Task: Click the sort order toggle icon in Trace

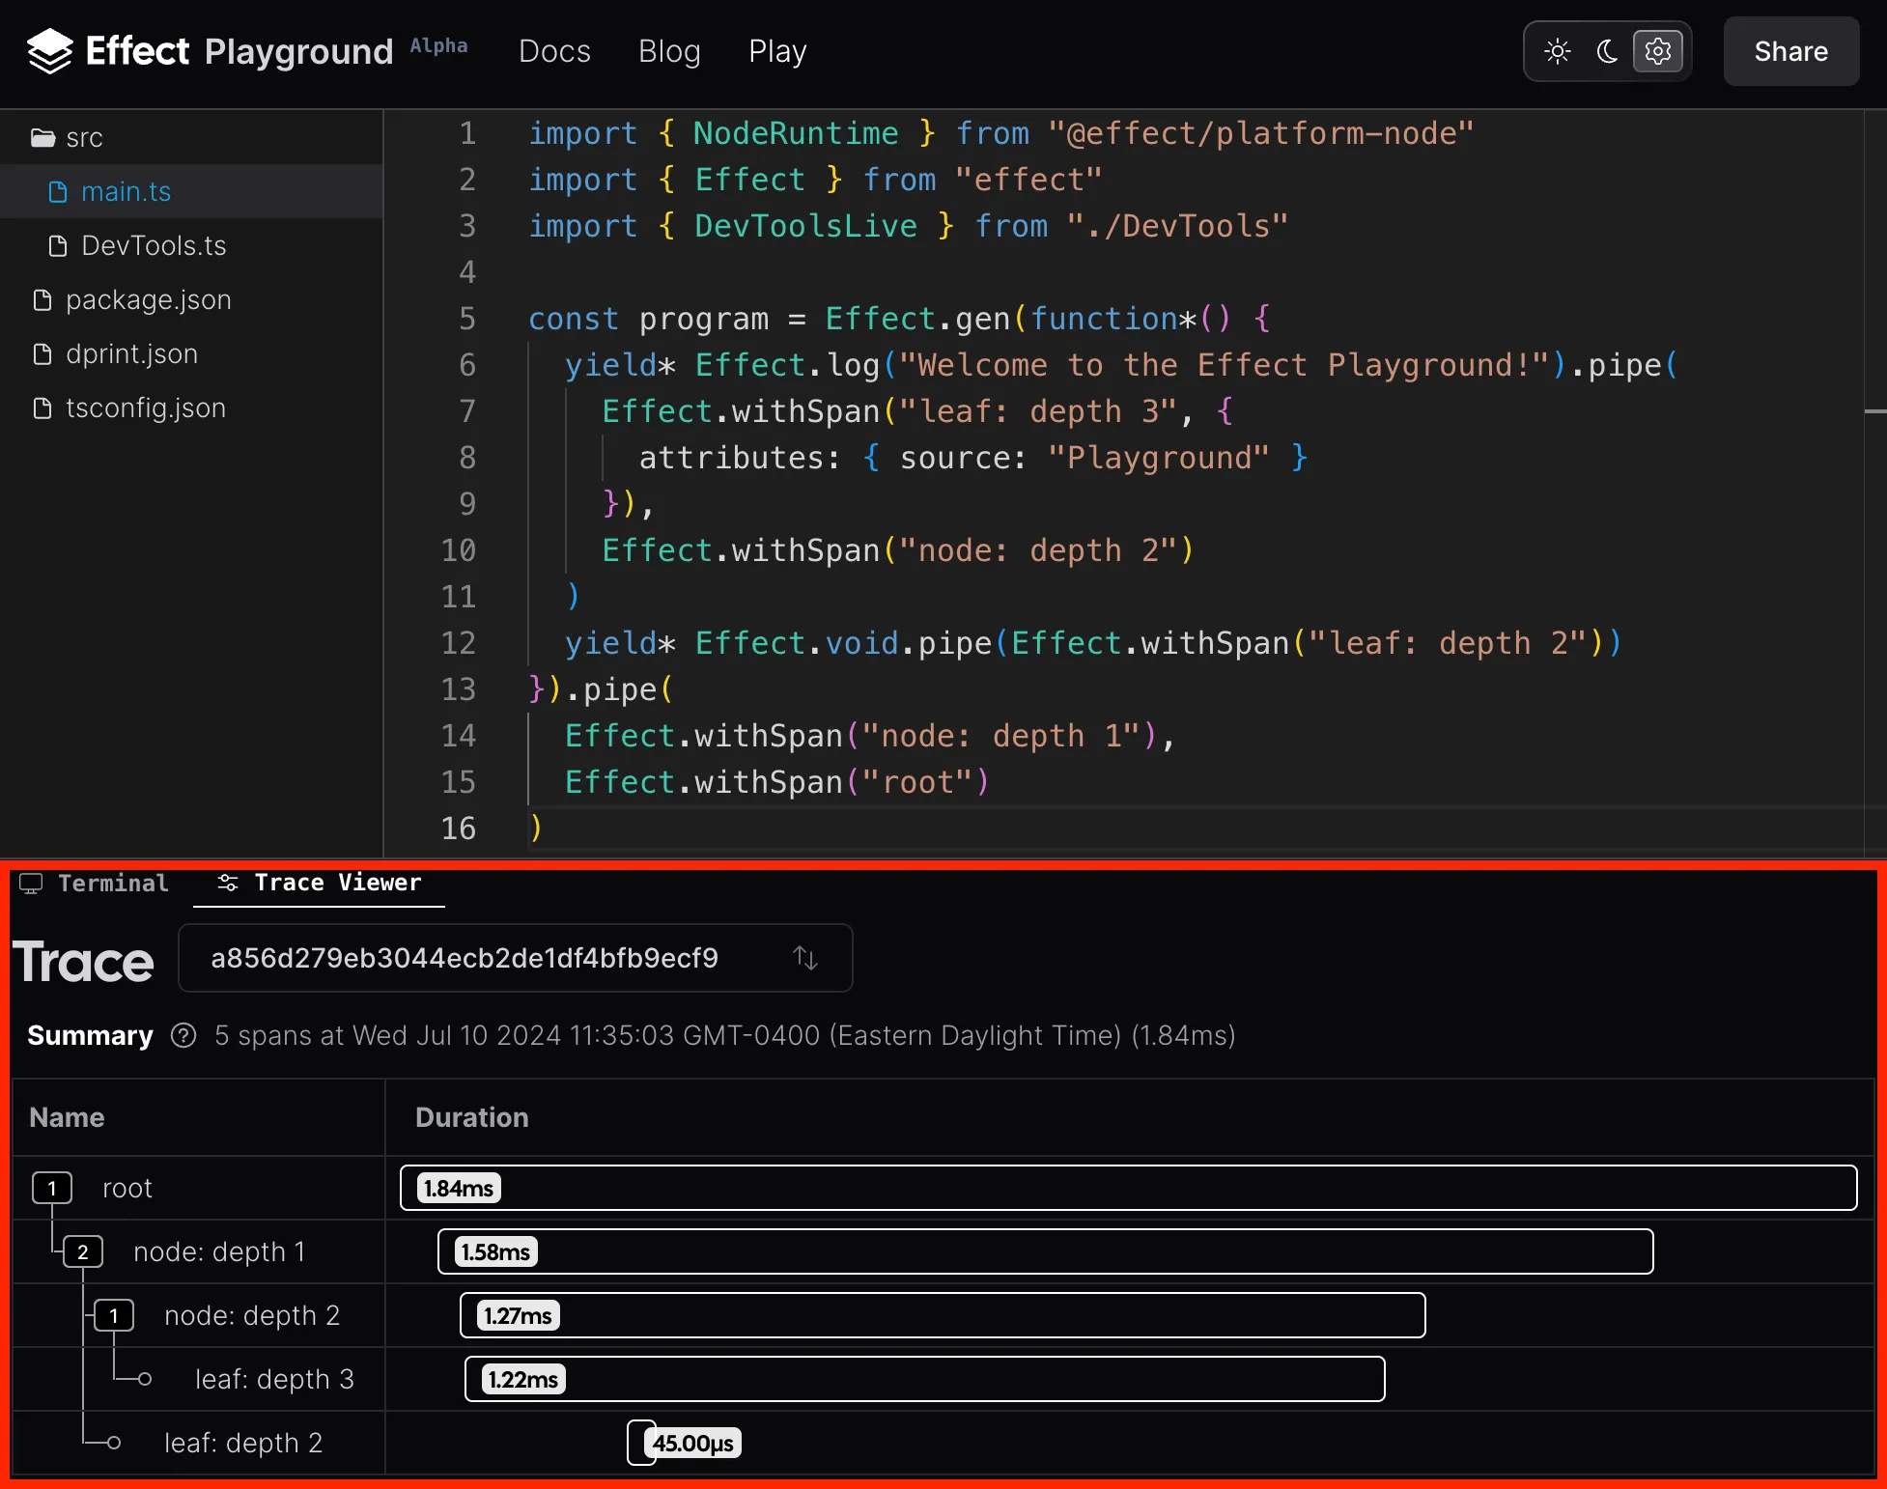Action: click(804, 958)
